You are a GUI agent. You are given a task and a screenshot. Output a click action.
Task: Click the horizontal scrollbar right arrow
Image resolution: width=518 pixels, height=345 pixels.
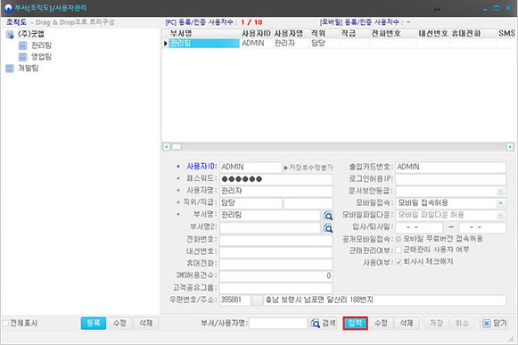point(510,146)
